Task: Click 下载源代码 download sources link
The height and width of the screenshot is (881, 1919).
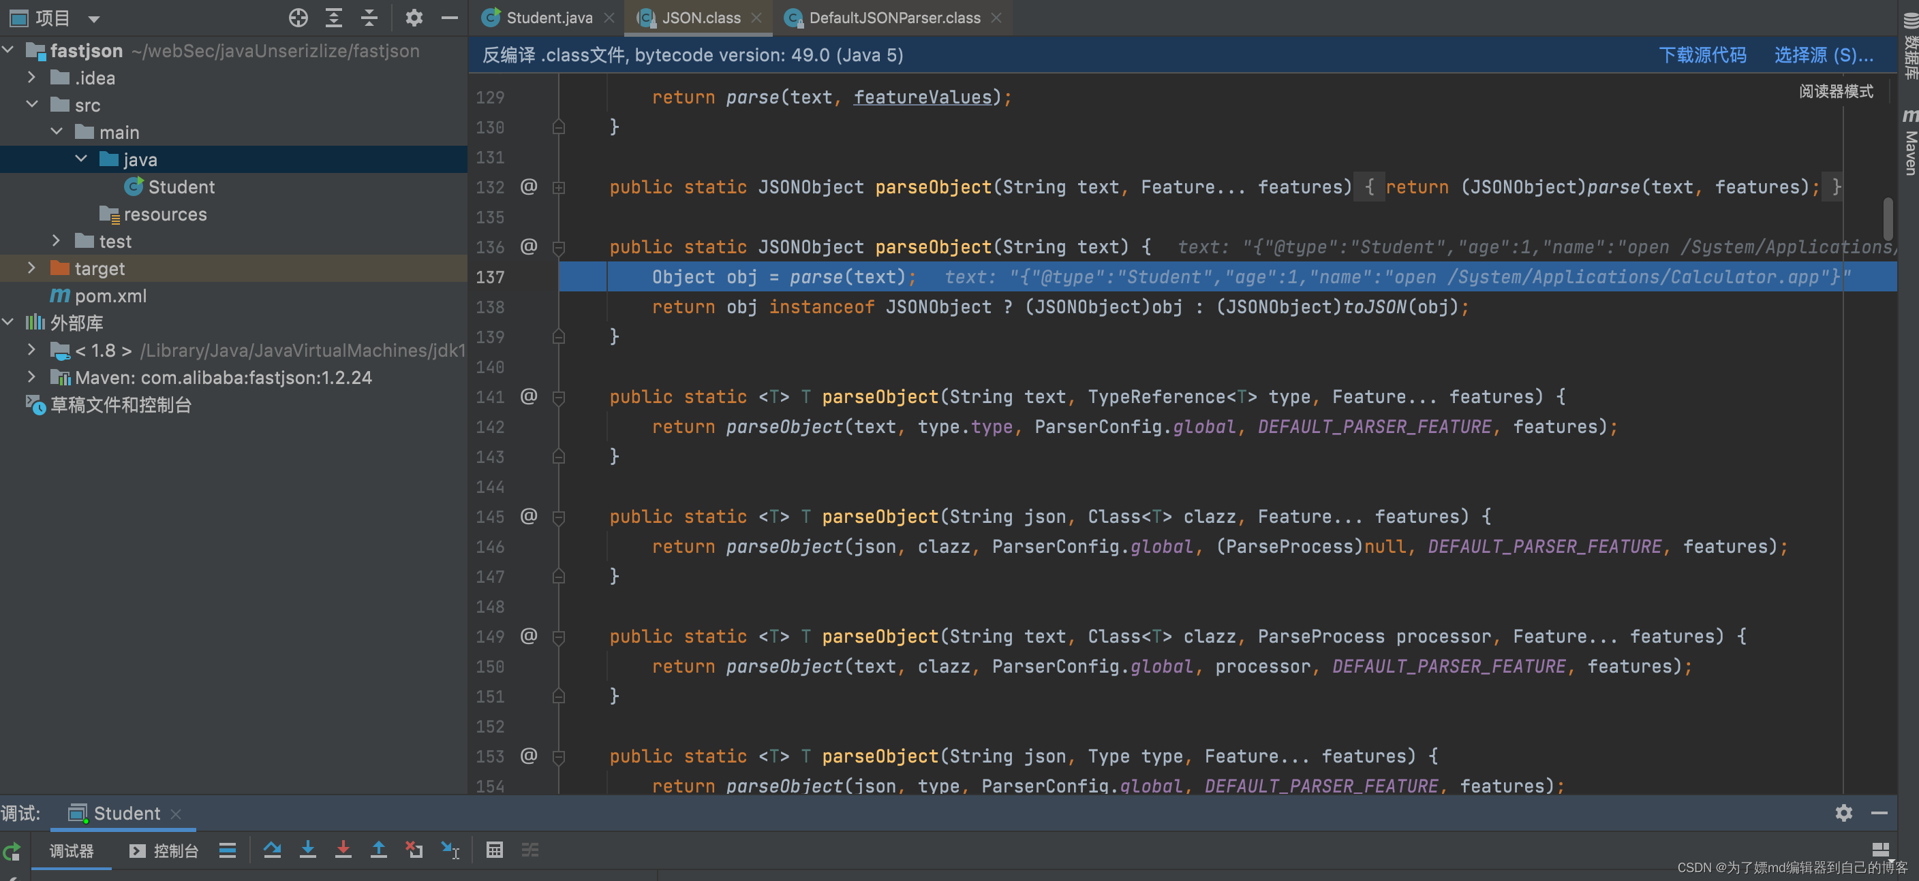Action: click(1702, 55)
